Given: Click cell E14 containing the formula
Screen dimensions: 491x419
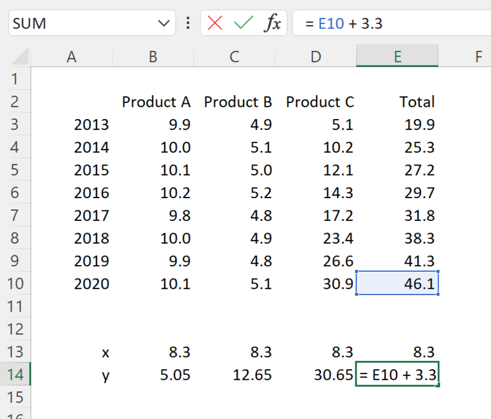Looking at the screenshot, I should (x=396, y=374).
